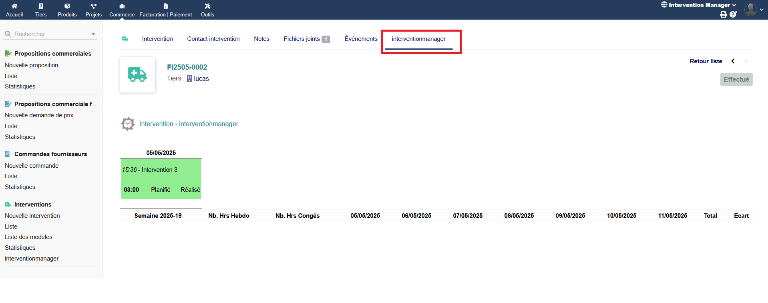This screenshot has width=768, height=303.
Task: Open the Tiers building icon
Action: (x=41, y=6)
